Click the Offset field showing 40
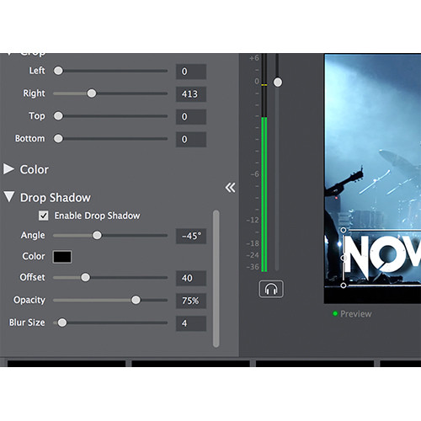Image resolution: width=421 pixels, height=421 pixels. point(191,278)
